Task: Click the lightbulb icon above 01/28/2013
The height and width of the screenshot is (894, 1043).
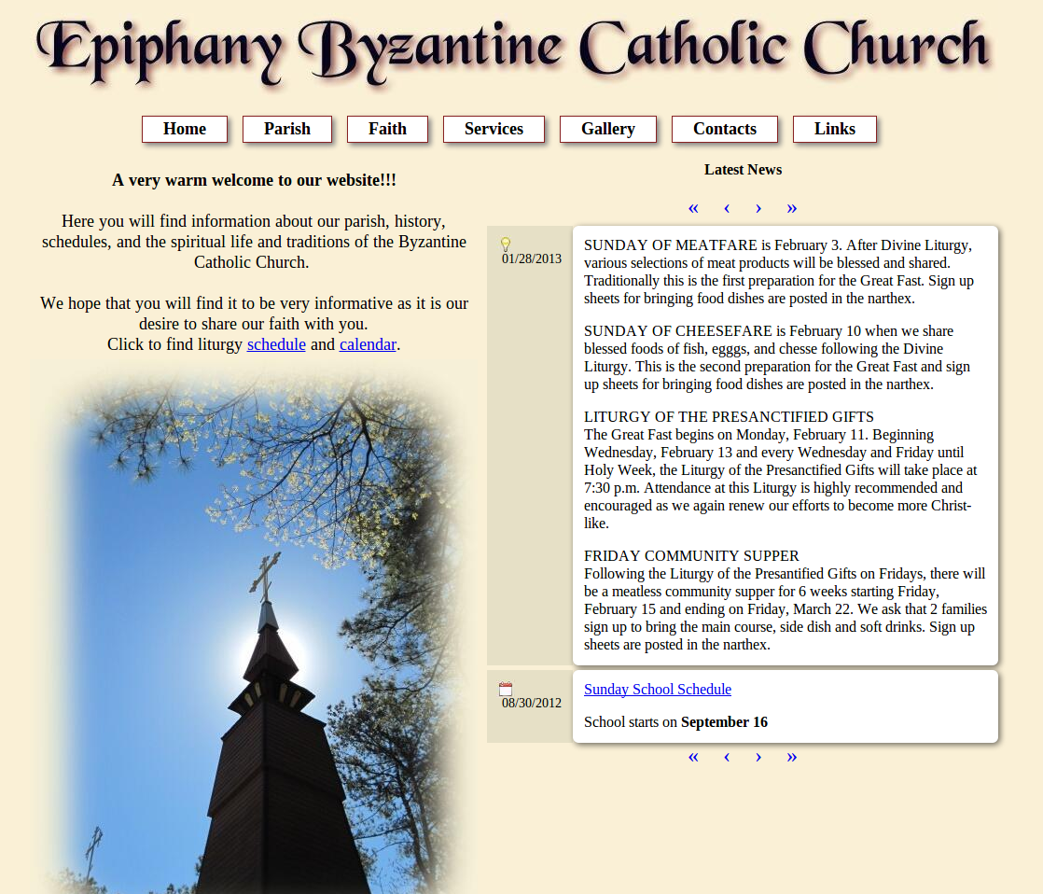Action: pyautogui.click(x=506, y=244)
